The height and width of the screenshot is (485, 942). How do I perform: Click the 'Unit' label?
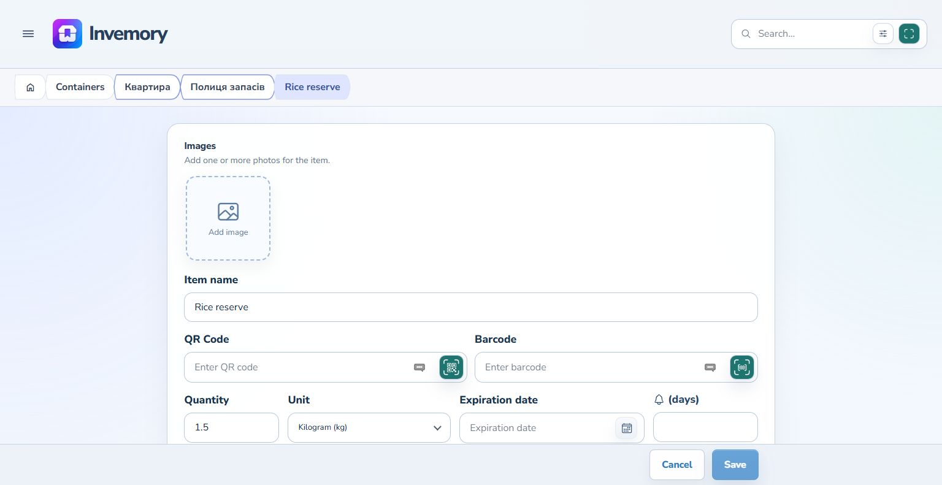[299, 400]
